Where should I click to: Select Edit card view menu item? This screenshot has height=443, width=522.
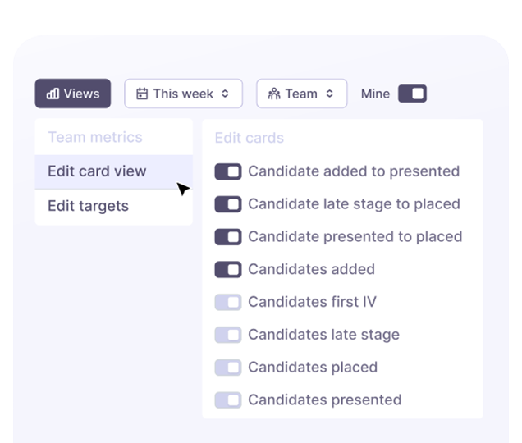(97, 171)
